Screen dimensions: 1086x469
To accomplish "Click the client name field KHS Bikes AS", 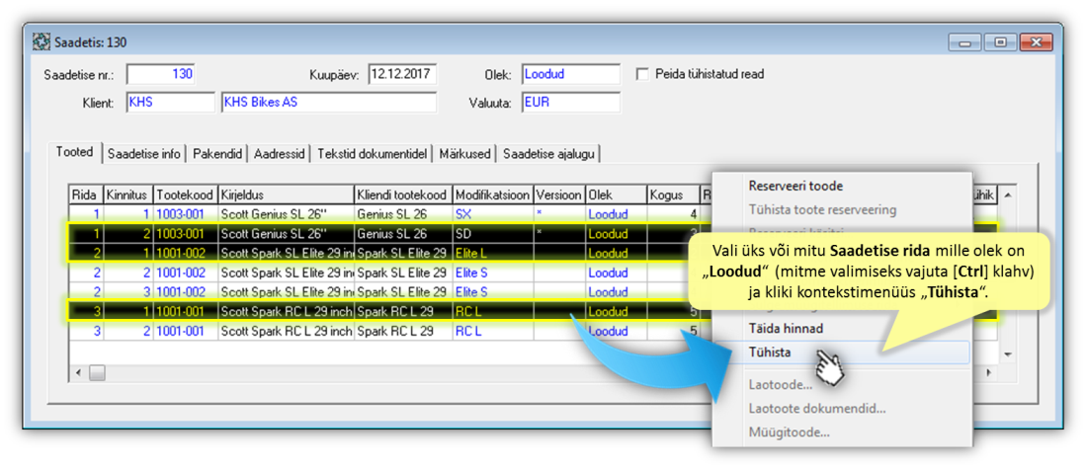I will [329, 103].
